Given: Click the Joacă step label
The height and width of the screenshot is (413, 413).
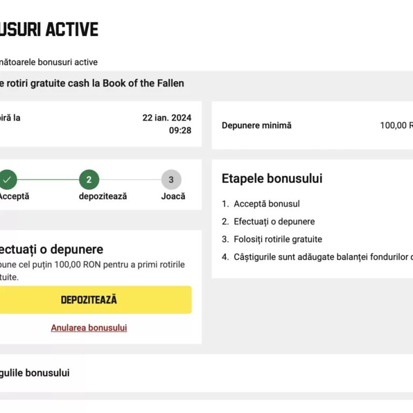Looking at the screenshot, I should coord(173,196).
